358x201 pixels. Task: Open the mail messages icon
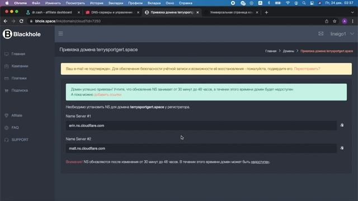point(321,33)
